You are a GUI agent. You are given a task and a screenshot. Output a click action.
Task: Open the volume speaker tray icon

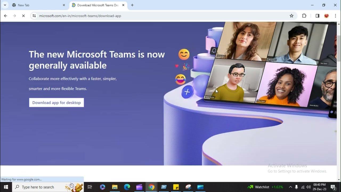[308, 187]
